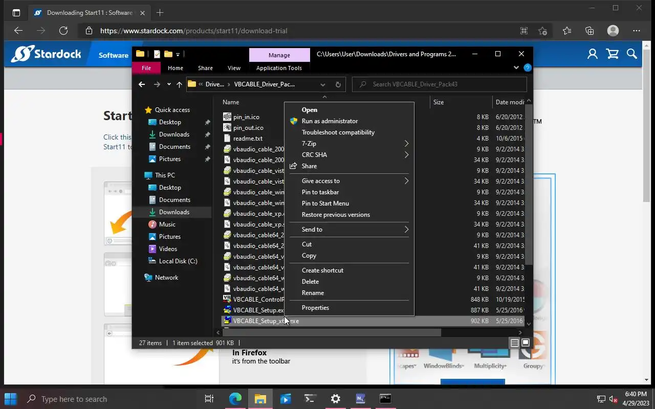Expand the Explorer ribbon chevron

coord(516,67)
